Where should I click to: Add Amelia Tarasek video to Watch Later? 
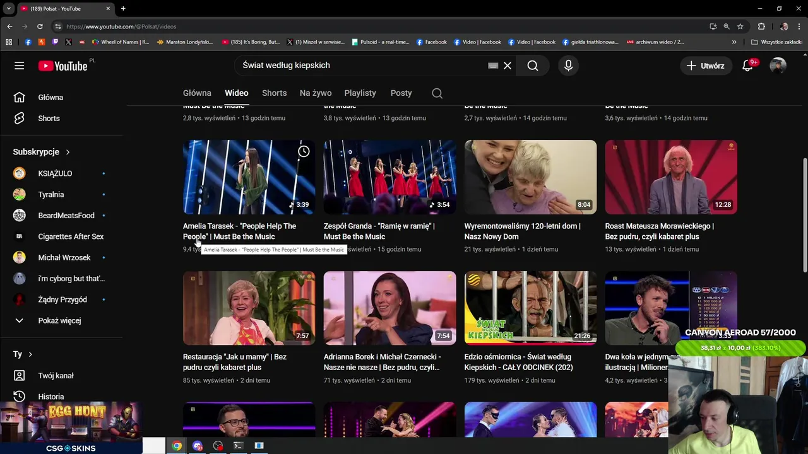pos(304,151)
